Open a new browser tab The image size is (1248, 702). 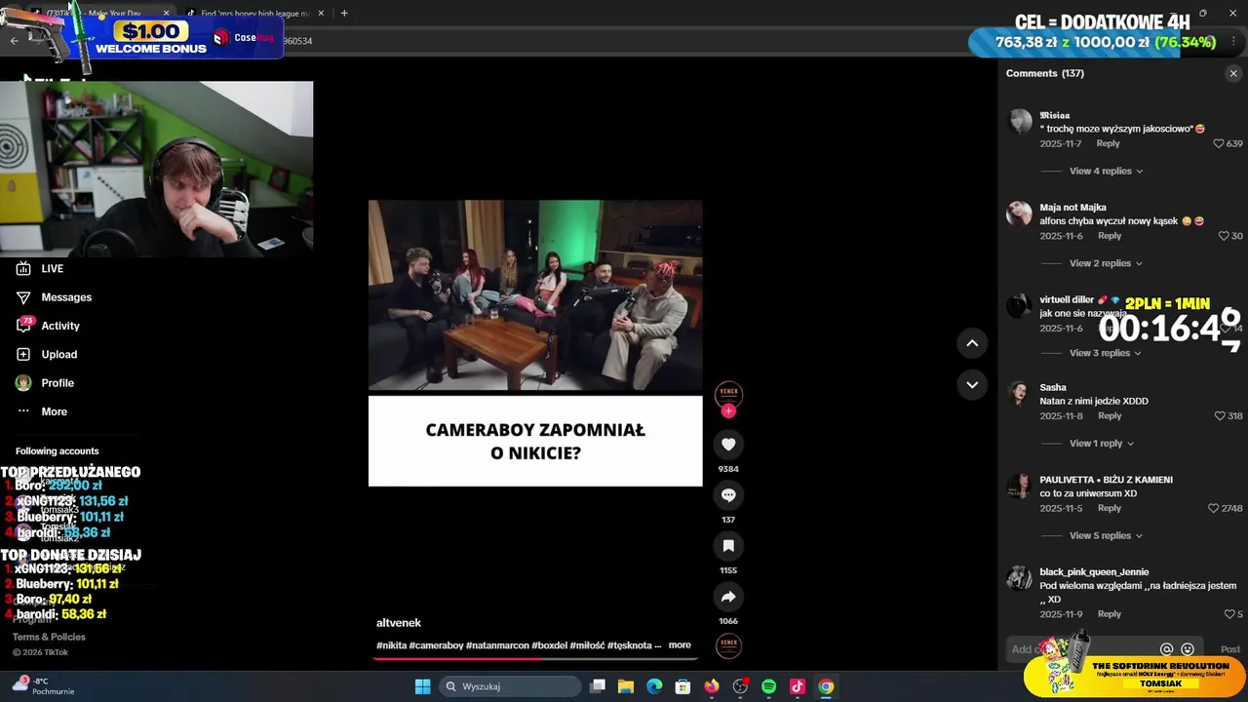pyautogui.click(x=344, y=13)
